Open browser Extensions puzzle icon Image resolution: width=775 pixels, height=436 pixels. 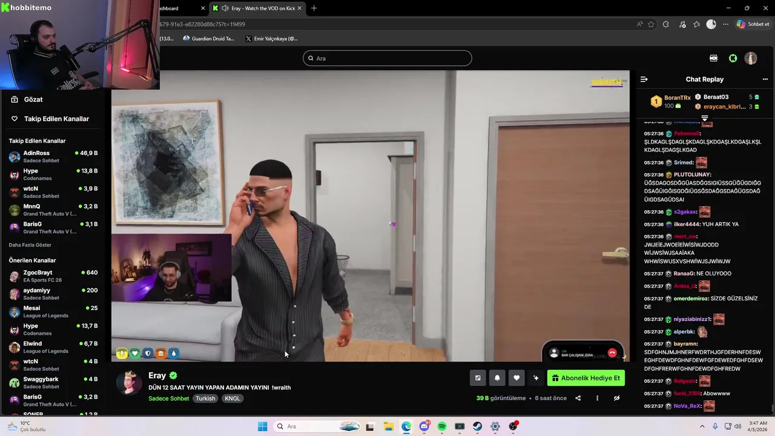(666, 24)
